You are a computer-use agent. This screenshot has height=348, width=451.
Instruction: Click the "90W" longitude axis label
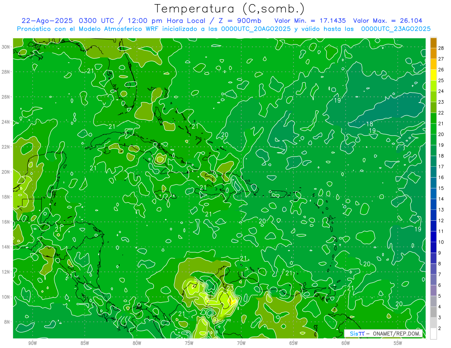pos(32,343)
